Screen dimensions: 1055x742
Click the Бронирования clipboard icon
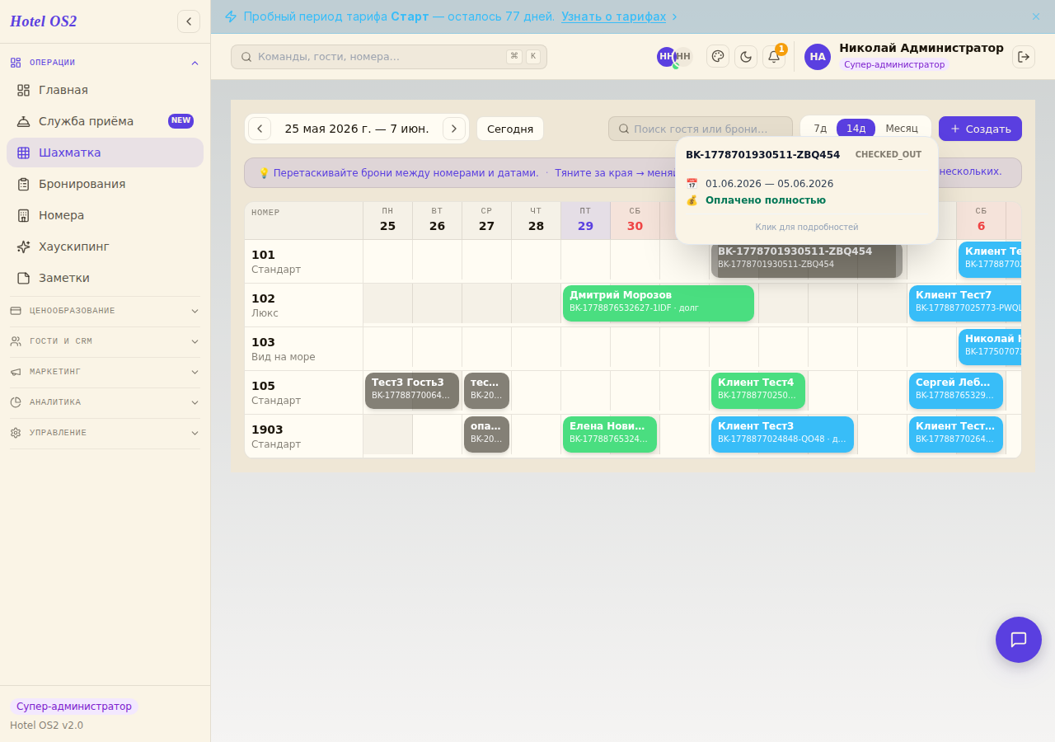click(23, 184)
